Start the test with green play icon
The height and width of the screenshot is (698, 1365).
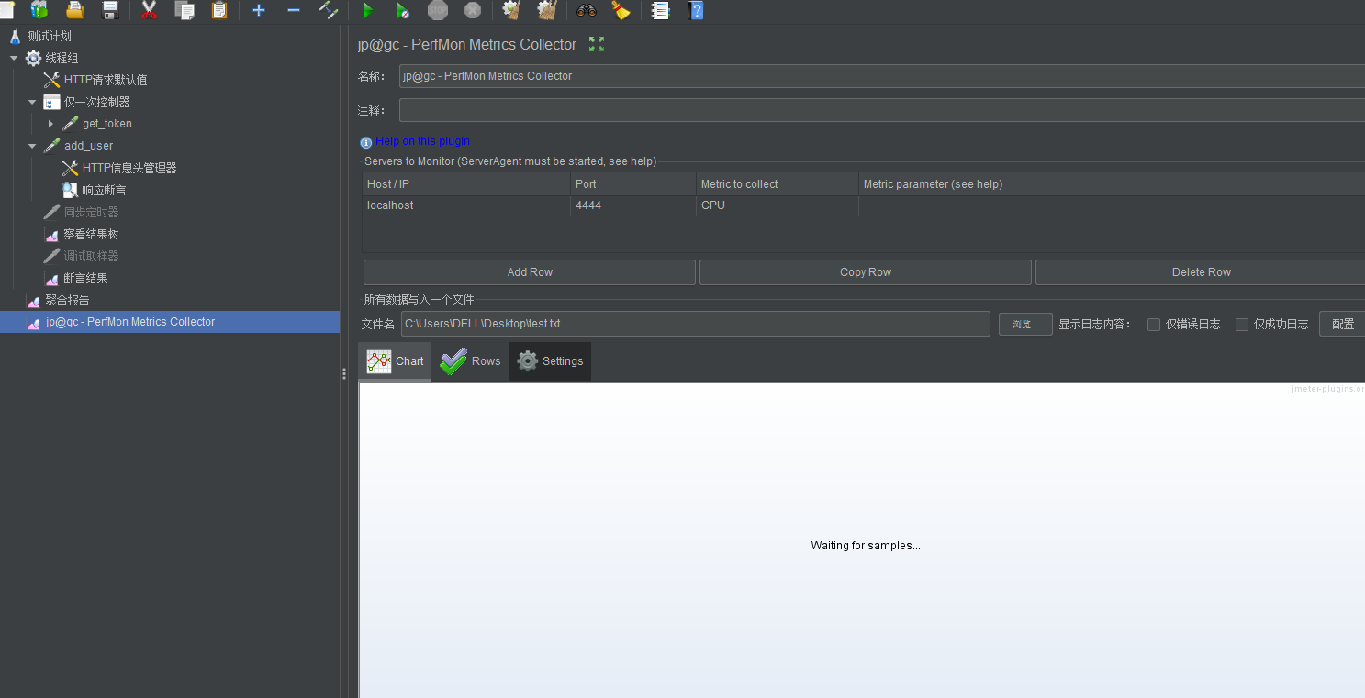367,10
